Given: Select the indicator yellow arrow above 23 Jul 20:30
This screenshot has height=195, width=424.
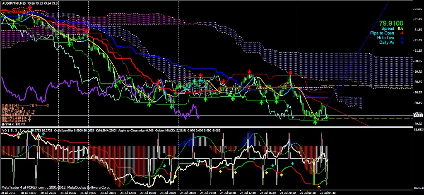Looking at the screenshot, I should (x=175, y=177).
